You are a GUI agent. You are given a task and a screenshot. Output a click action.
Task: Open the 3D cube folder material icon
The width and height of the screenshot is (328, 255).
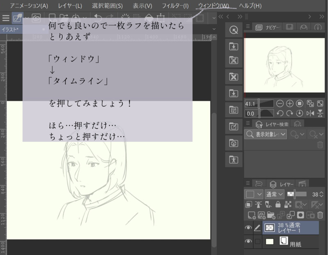click(233, 143)
